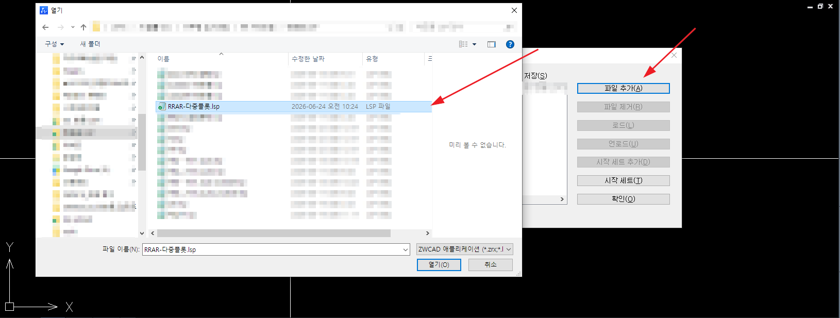Toggle the preview pane icon

pyautogui.click(x=492, y=44)
